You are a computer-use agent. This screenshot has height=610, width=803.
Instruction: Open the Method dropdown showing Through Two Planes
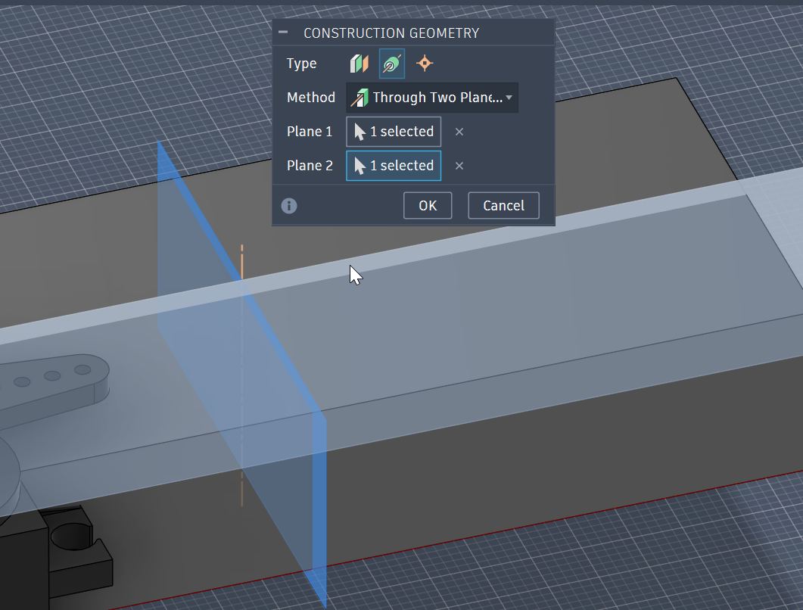pyautogui.click(x=432, y=98)
